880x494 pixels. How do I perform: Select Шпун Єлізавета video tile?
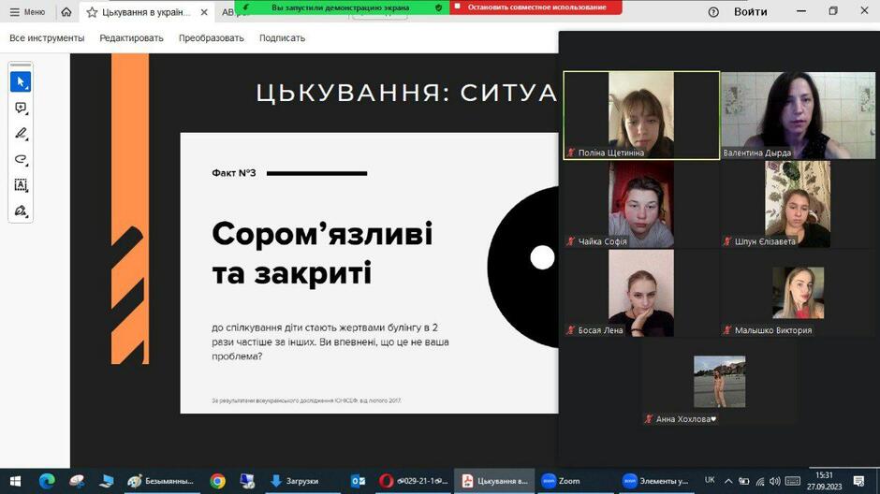(x=798, y=204)
